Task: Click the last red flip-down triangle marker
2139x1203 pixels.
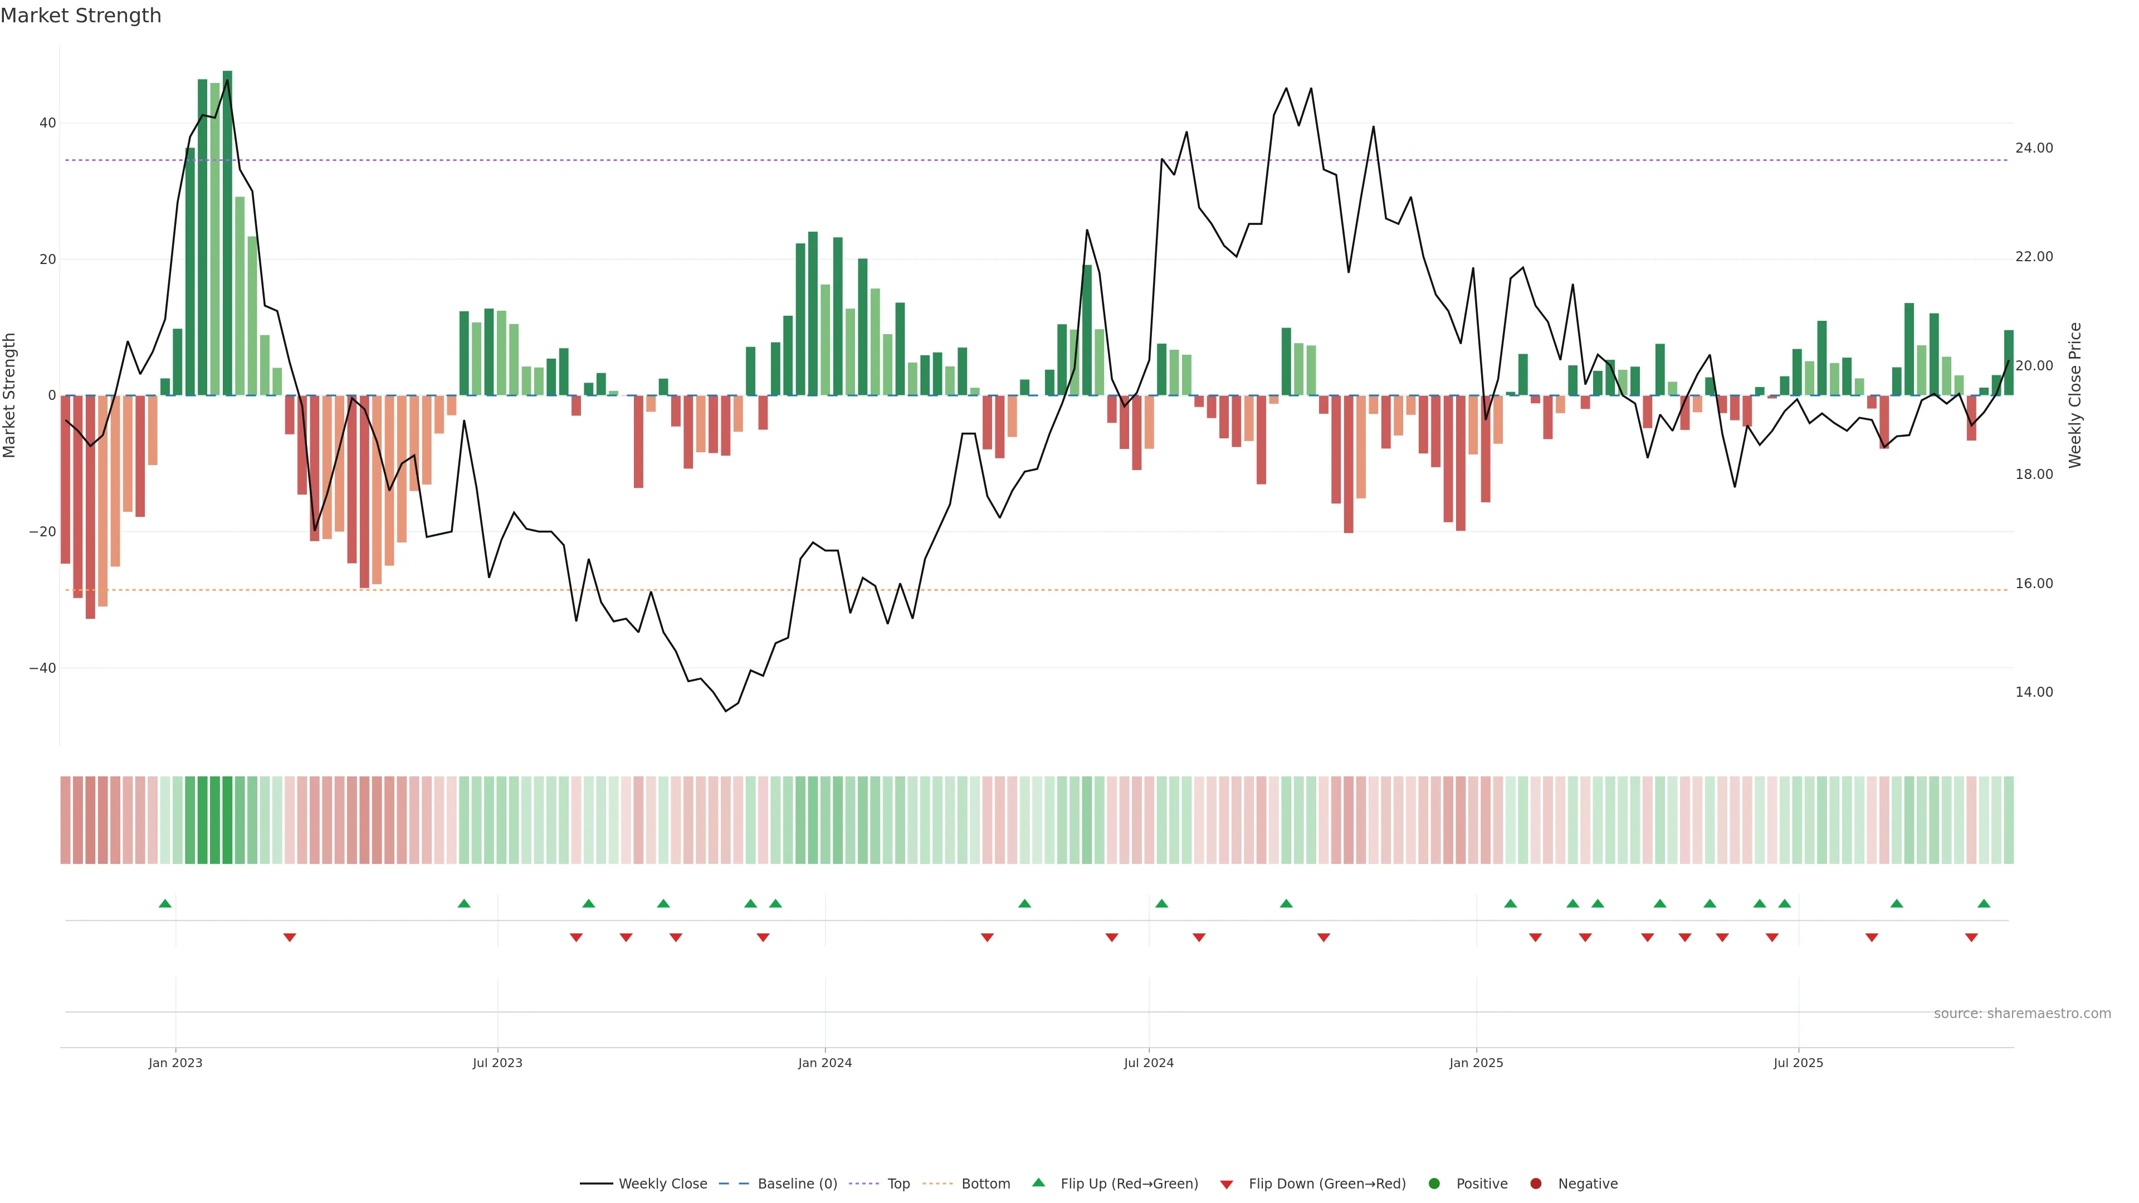Action: (x=1971, y=937)
